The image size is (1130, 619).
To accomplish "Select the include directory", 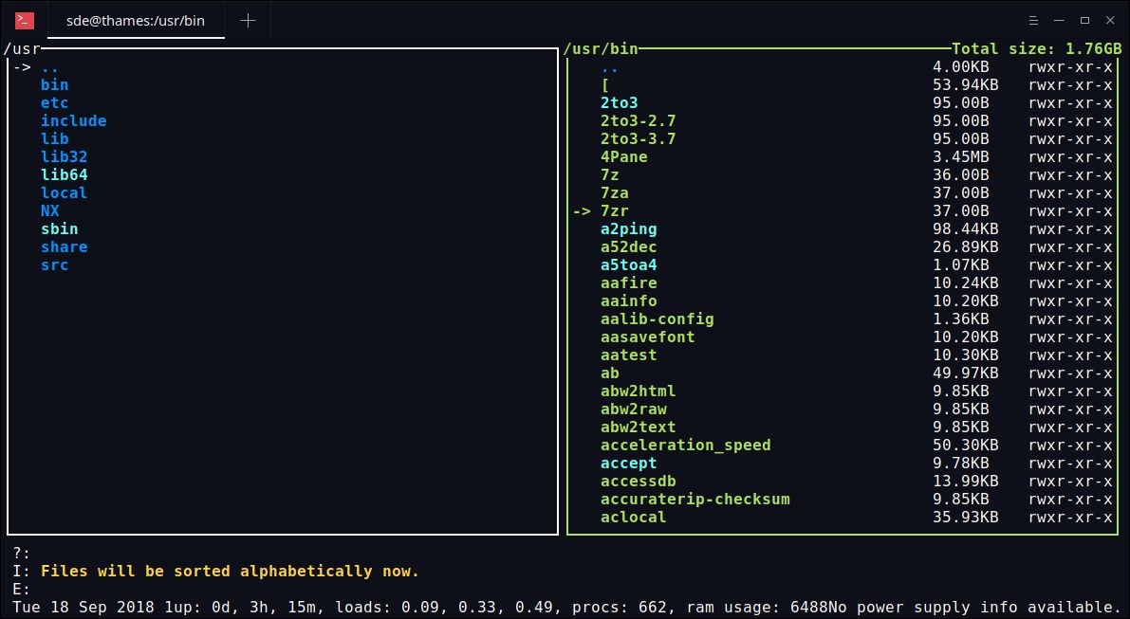I will point(73,121).
